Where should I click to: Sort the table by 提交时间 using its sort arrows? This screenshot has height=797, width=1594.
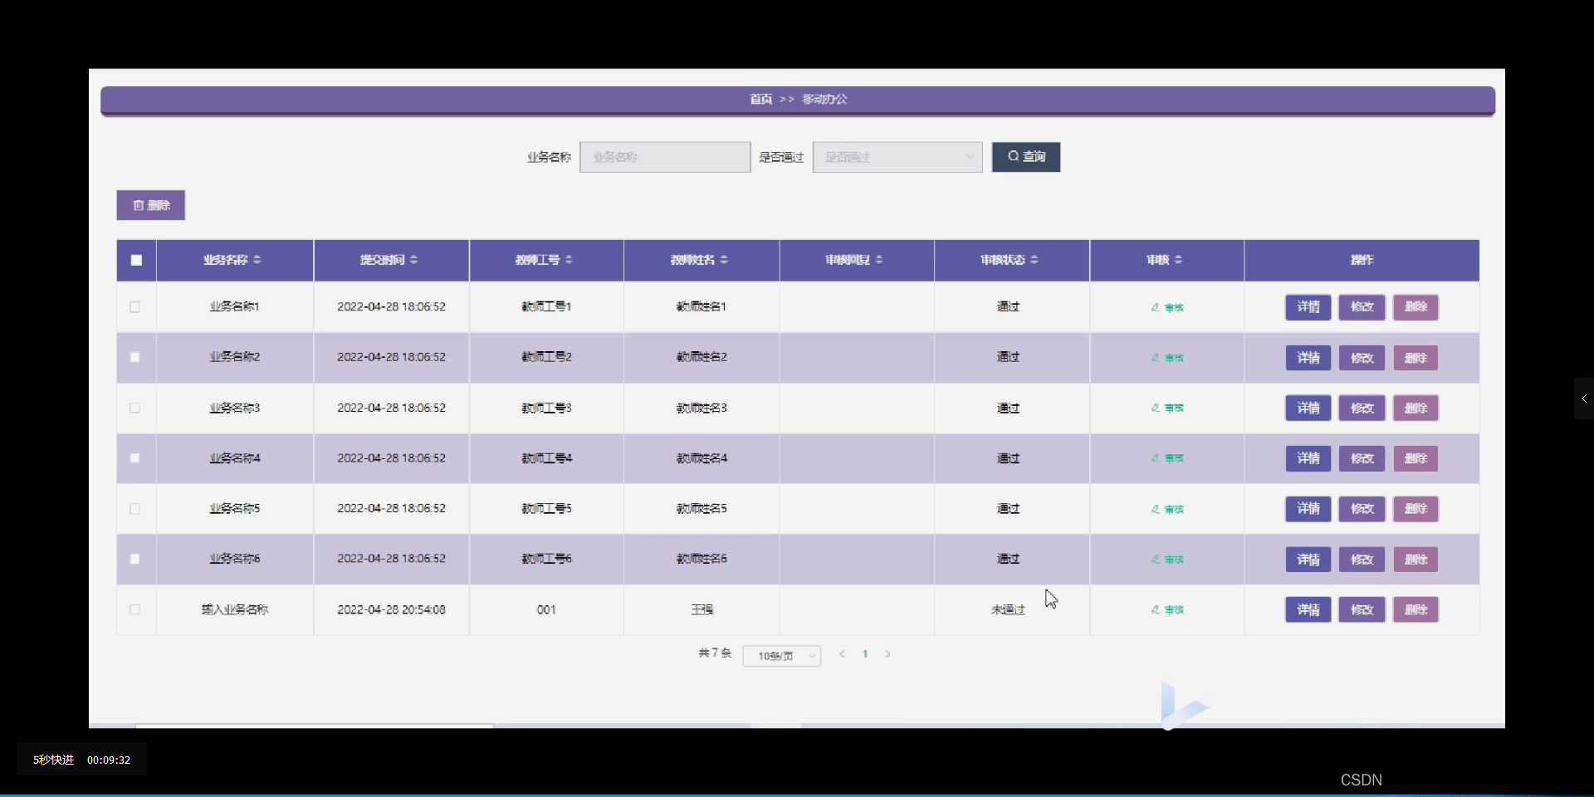pos(414,260)
